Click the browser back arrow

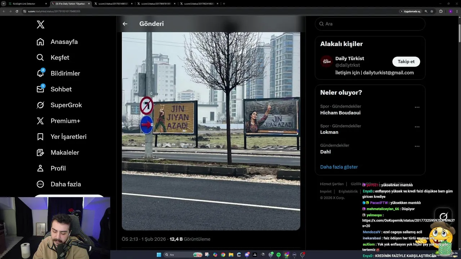click(4, 11)
